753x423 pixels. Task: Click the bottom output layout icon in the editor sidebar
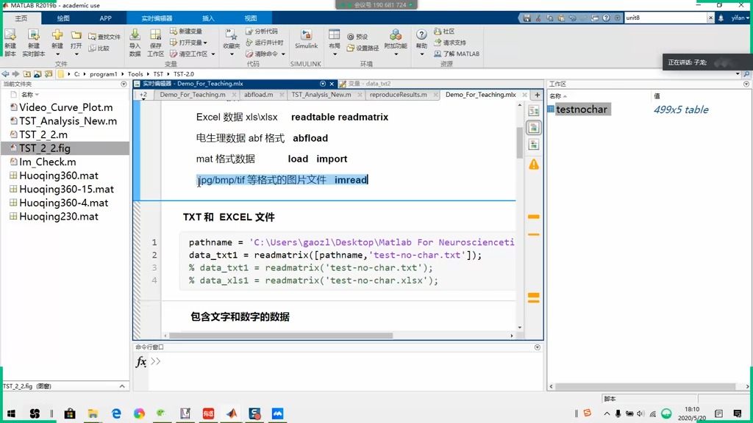point(534,145)
